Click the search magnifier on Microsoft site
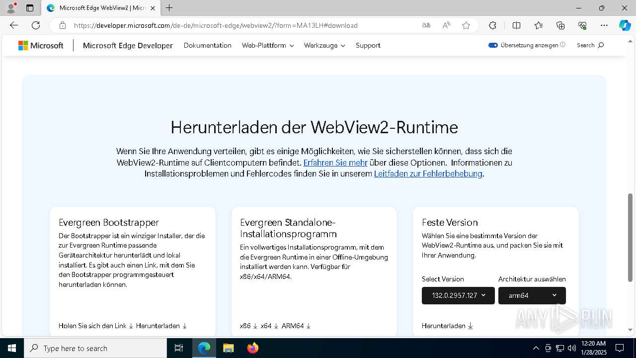 pos(601,45)
